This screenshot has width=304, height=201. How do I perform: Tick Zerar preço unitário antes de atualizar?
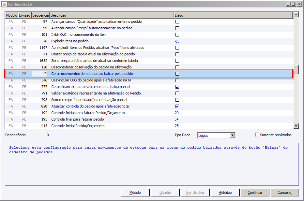[177, 61]
